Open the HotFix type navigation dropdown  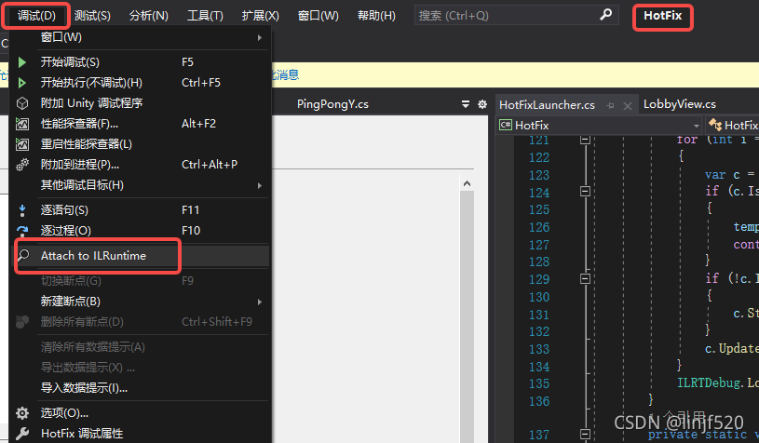point(732,126)
